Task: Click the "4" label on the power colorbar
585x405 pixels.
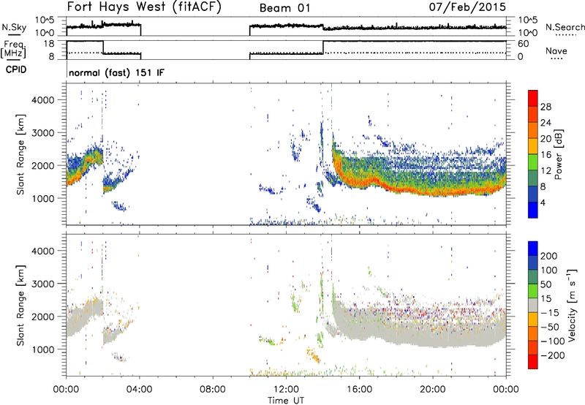Action: (x=543, y=203)
